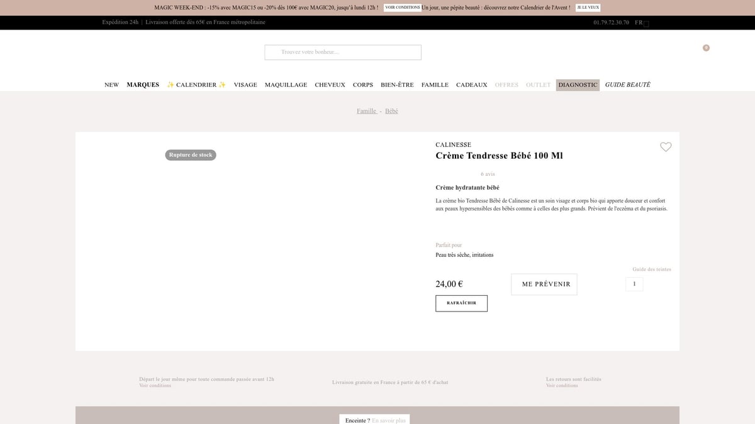The image size is (755, 424).
Task: Click the Famille breadcrumb link
Action: [x=366, y=111]
